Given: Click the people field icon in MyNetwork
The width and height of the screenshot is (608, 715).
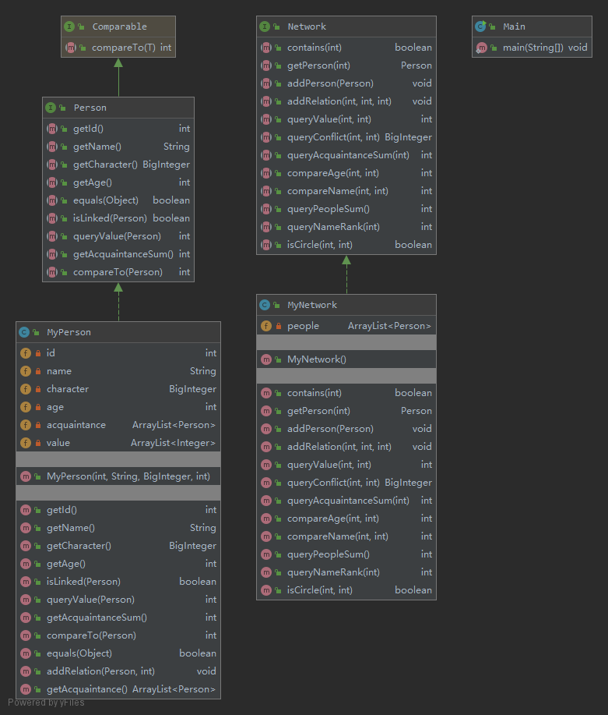Looking at the screenshot, I should [x=266, y=326].
